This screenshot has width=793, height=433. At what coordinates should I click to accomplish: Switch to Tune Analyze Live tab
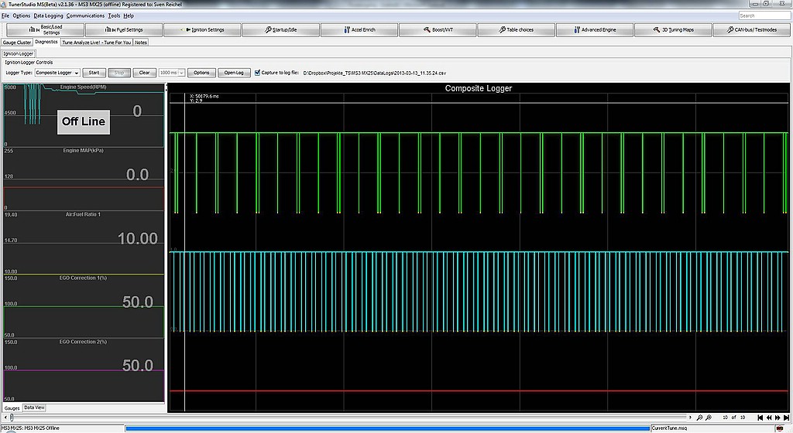pyautogui.click(x=96, y=43)
